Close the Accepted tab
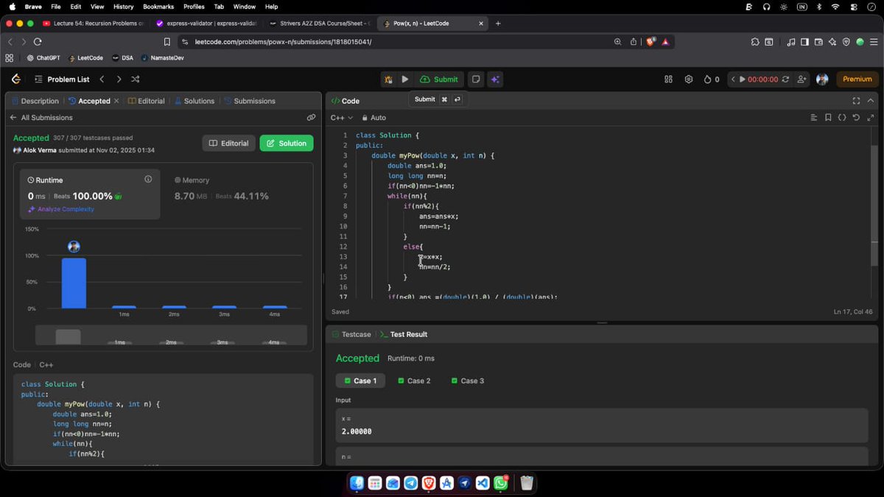 point(116,101)
